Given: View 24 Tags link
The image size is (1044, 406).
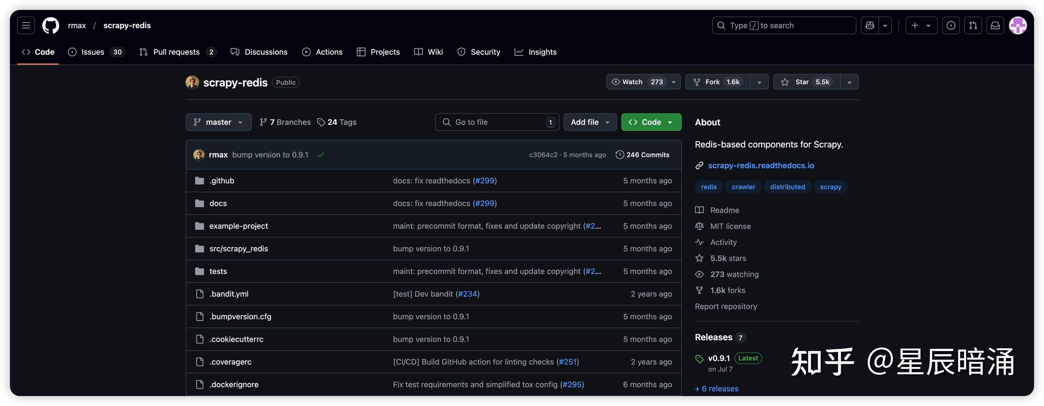Looking at the screenshot, I should (x=337, y=122).
